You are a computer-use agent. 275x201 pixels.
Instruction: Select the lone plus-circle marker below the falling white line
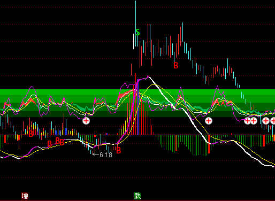[209, 121]
